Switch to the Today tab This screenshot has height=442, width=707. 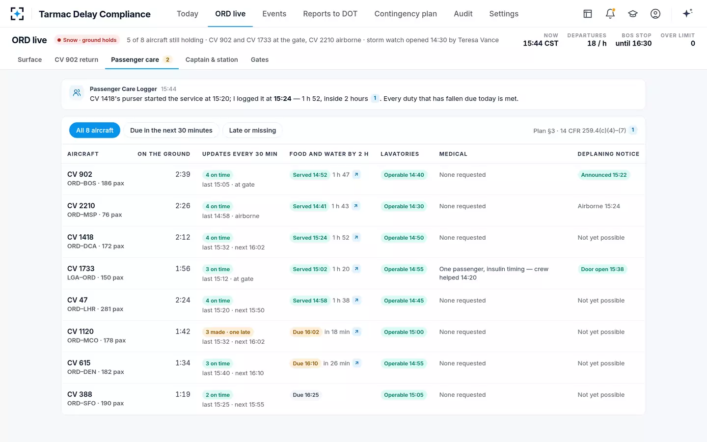coord(188,14)
